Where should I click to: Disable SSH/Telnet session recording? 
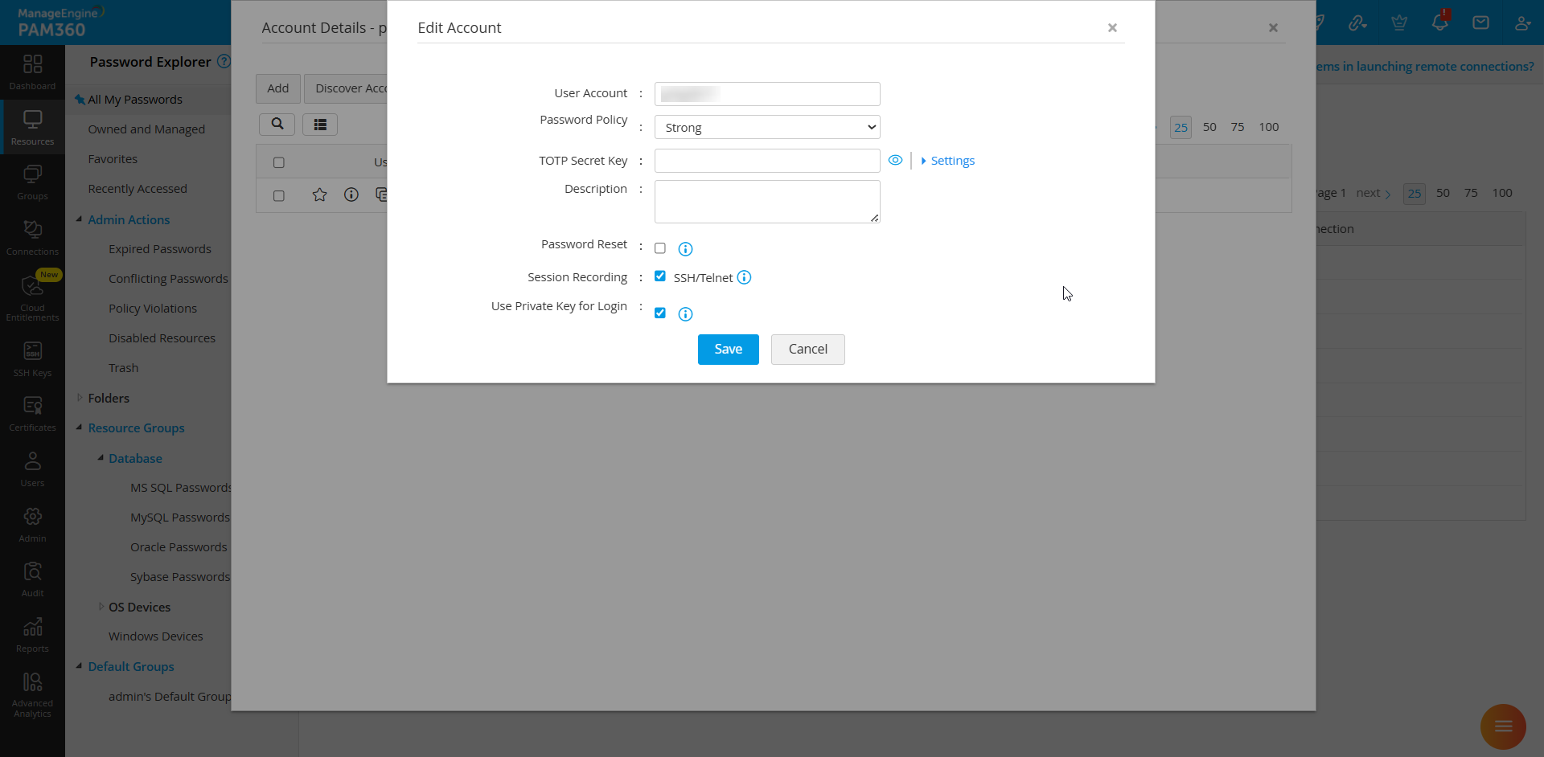pyautogui.click(x=660, y=276)
